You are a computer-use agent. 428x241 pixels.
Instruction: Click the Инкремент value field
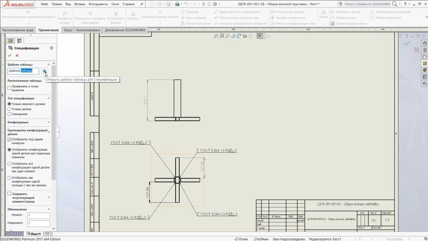point(38,223)
